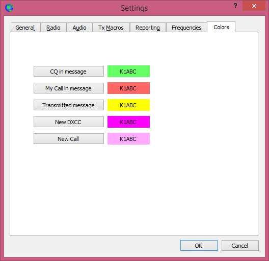Viewport: 269px width, 261px height.
Task: Click the New DXCC button
Action: pos(69,122)
